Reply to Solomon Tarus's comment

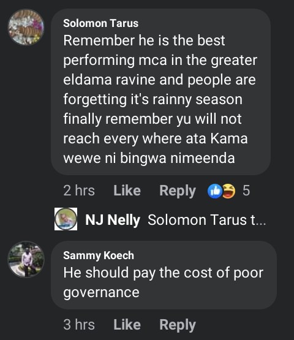coord(178,191)
